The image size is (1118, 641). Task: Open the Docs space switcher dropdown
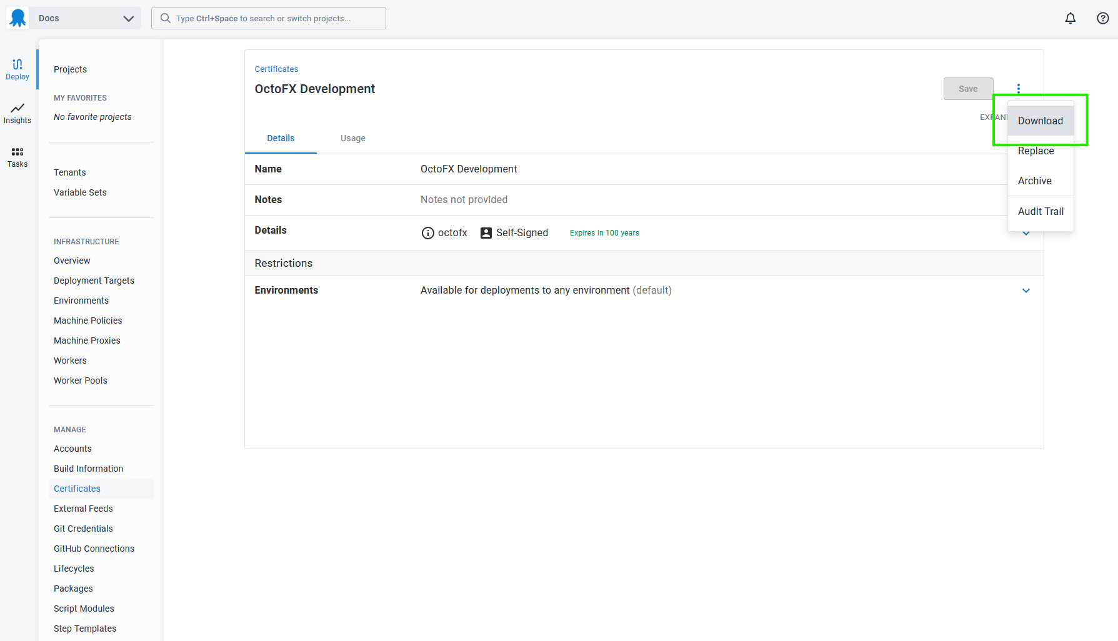[x=86, y=18]
